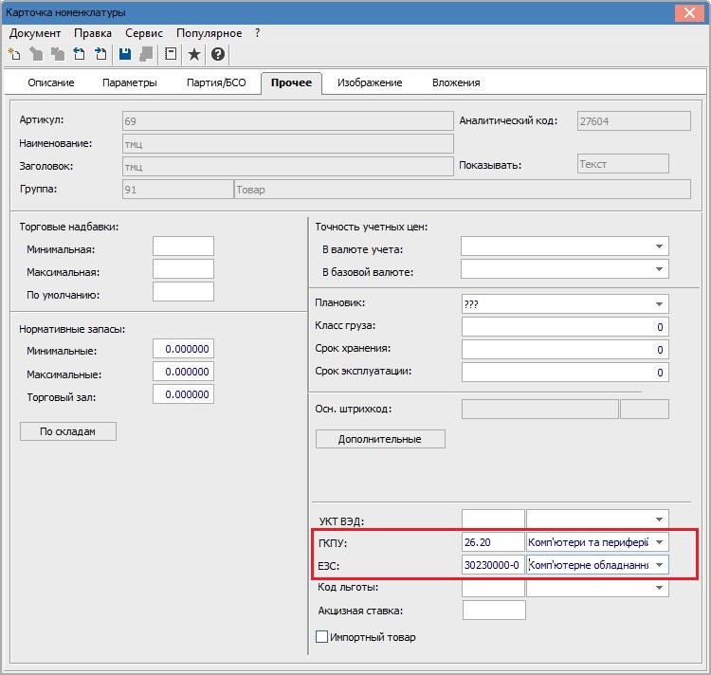Select the Прочее tab
The image size is (711, 675).
click(291, 82)
